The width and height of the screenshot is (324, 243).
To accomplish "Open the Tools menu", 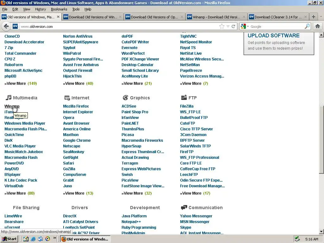I will (x=76, y=9).
